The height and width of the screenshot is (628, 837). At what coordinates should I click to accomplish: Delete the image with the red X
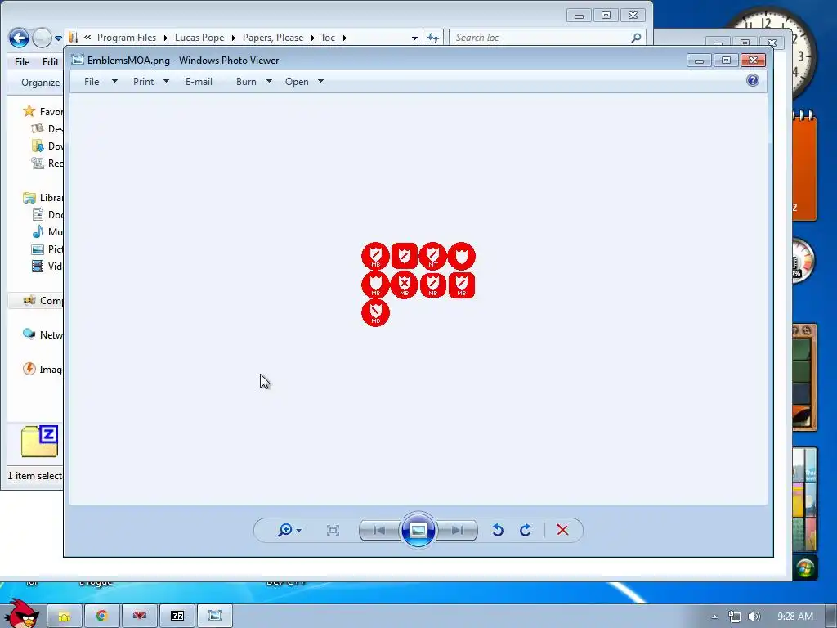coord(562,530)
